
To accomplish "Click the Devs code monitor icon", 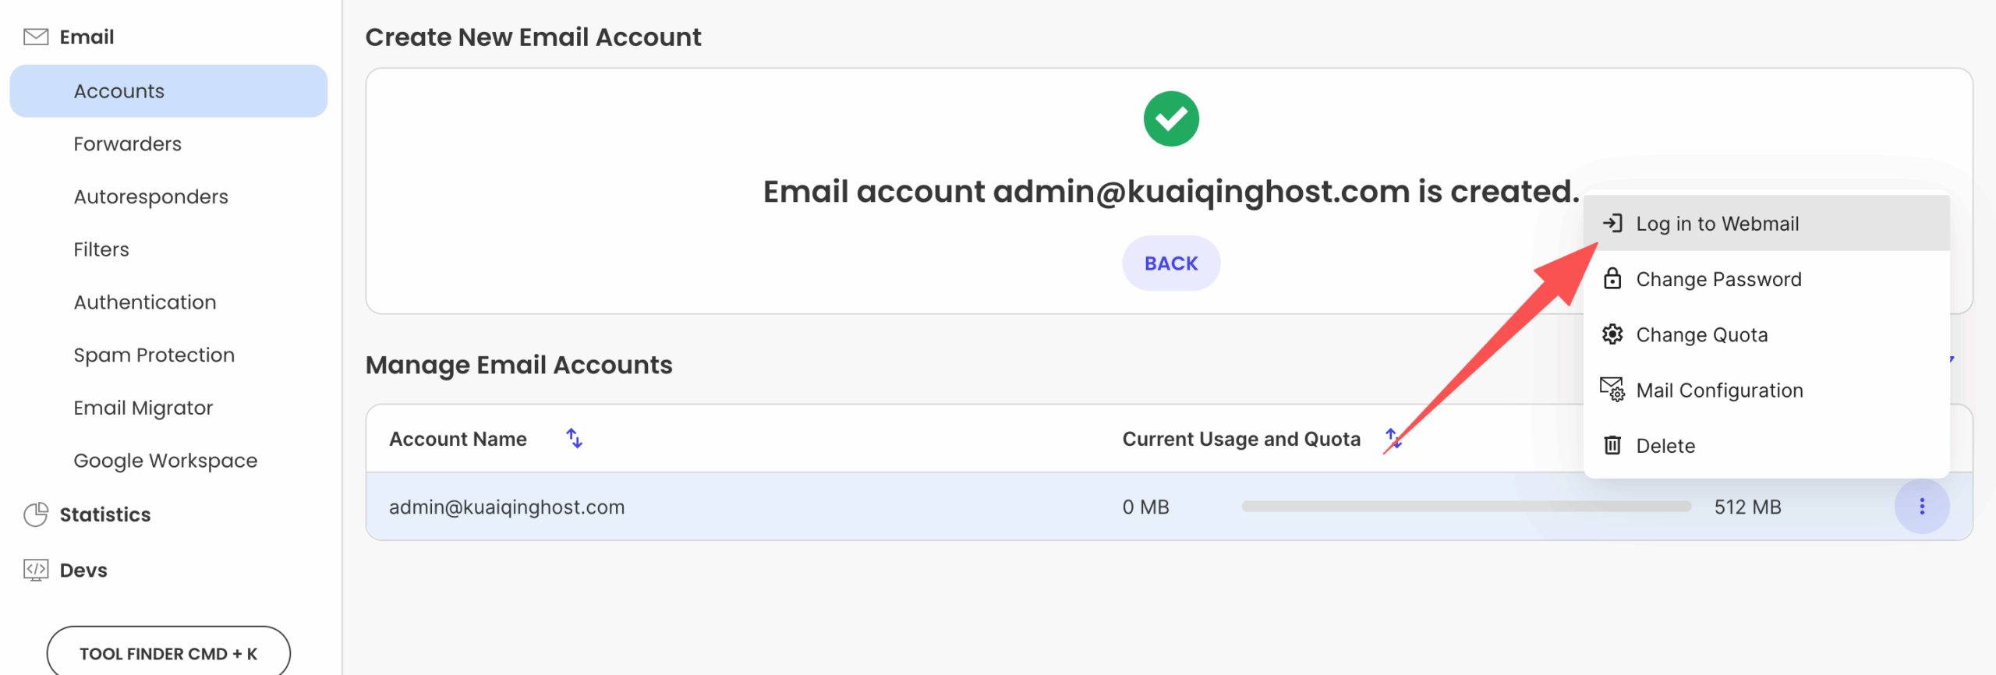I will (36, 570).
